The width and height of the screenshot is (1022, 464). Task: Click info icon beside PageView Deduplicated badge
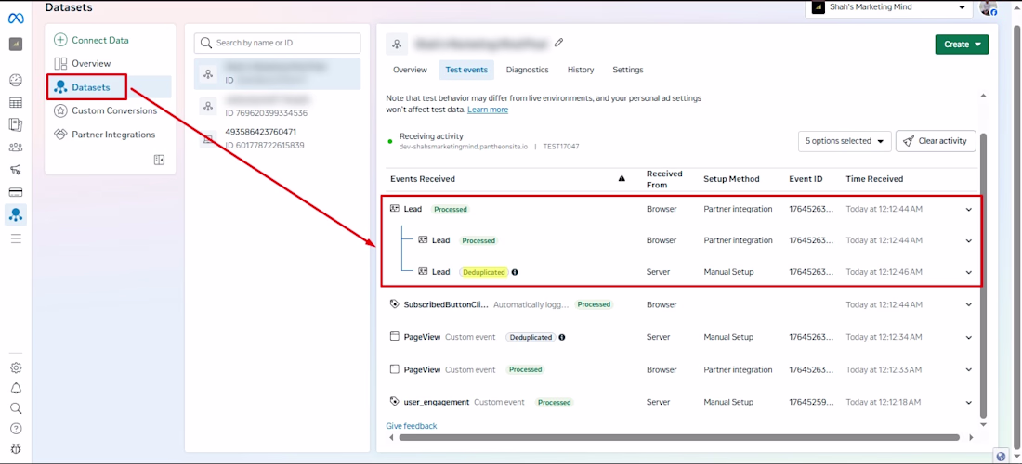click(x=562, y=337)
